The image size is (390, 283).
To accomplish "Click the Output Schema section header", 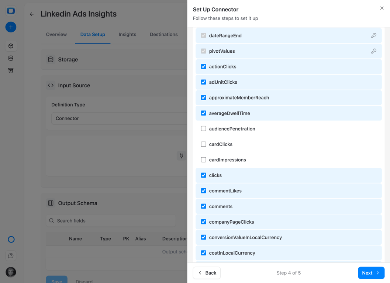I will point(77,203).
